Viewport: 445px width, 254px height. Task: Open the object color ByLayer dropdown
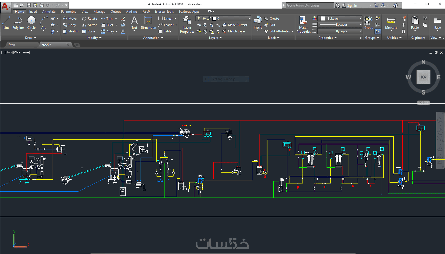(x=360, y=19)
